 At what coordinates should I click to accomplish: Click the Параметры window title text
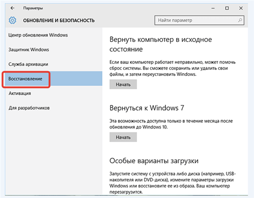pos(33,8)
